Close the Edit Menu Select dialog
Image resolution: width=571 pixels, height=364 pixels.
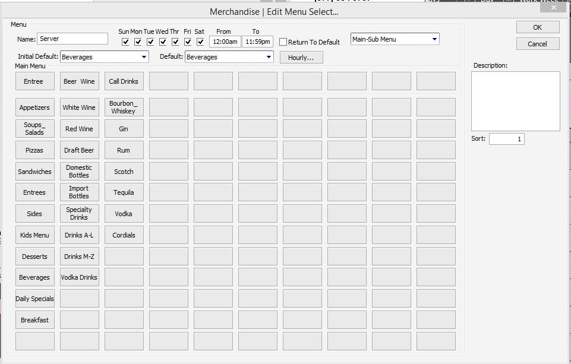pyautogui.click(x=553, y=7)
